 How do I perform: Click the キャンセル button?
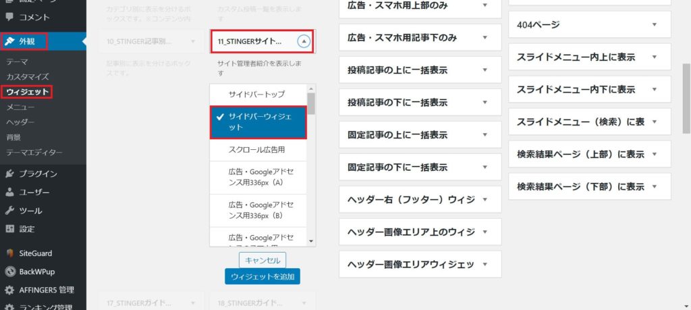[262, 260]
